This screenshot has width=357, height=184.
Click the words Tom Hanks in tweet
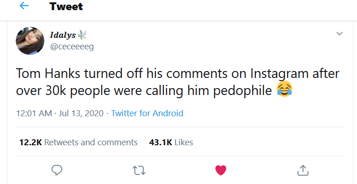(48, 73)
